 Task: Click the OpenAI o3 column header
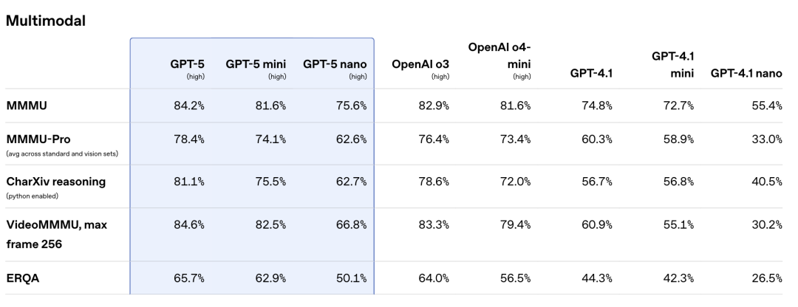(x=420, y=64)
